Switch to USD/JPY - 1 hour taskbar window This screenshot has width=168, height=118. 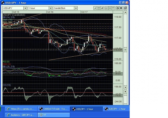pos(86,109)
